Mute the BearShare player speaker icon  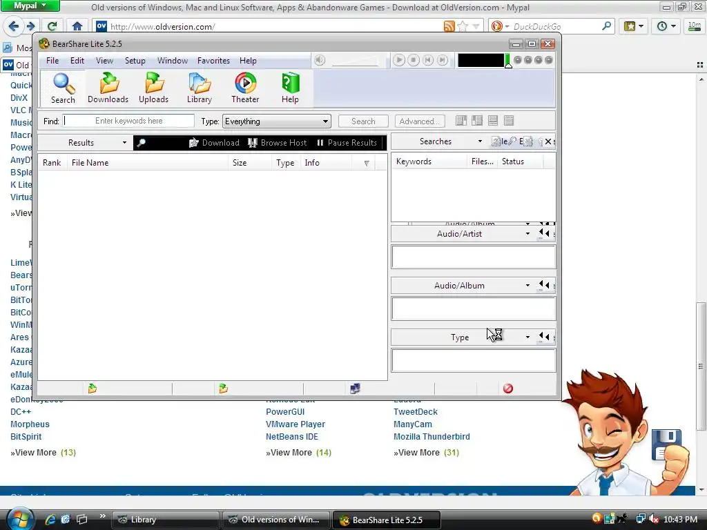320,60
